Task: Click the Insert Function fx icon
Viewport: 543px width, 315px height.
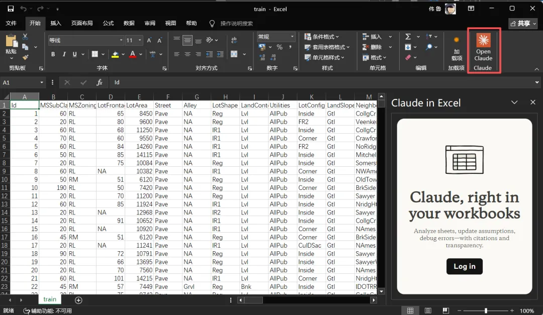Action: tap(100, 82)
